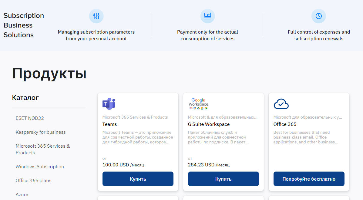Click 'Microsoft & для образовательных…' label on G Suite card

223,117
